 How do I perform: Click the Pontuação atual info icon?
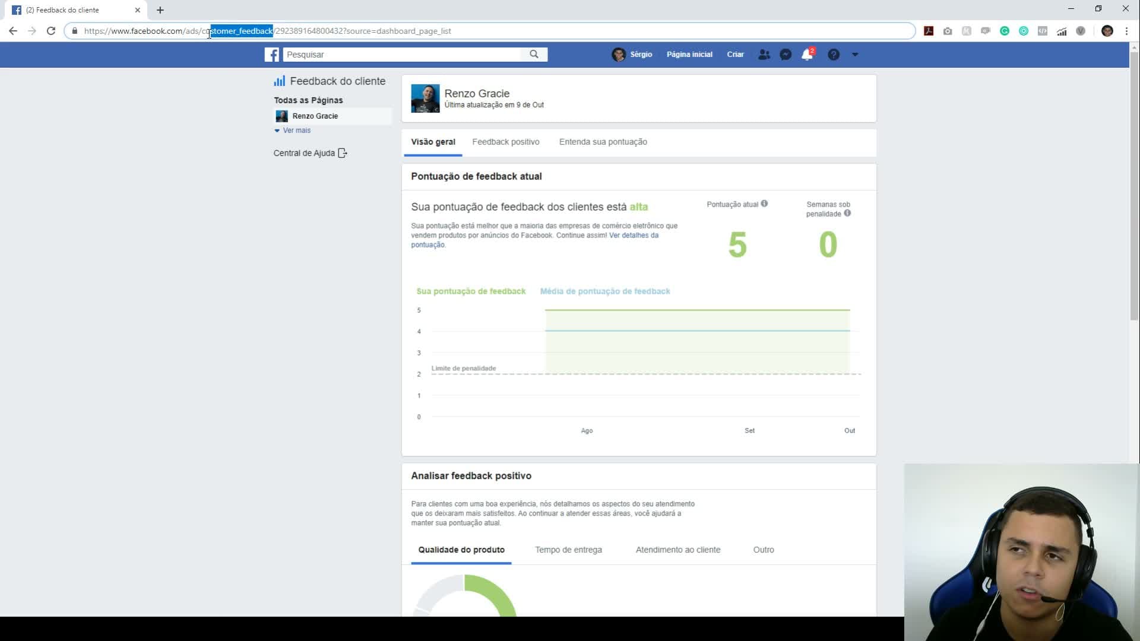[x=764, y=204]
